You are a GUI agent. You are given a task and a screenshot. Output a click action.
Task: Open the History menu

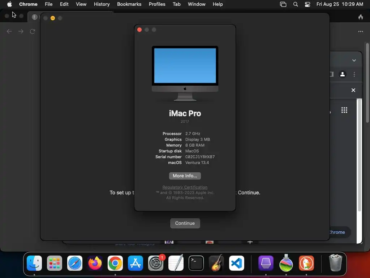point(102,4)
